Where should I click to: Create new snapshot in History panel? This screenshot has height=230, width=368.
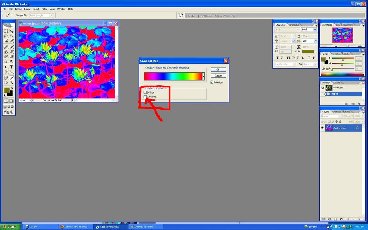pos(353,104)
